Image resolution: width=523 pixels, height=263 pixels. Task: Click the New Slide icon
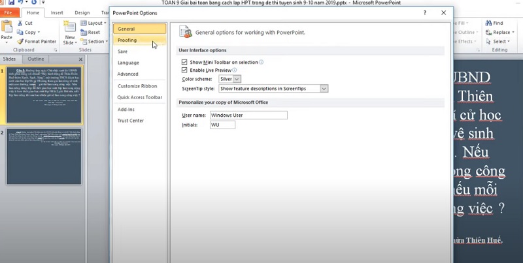[70, 26]
